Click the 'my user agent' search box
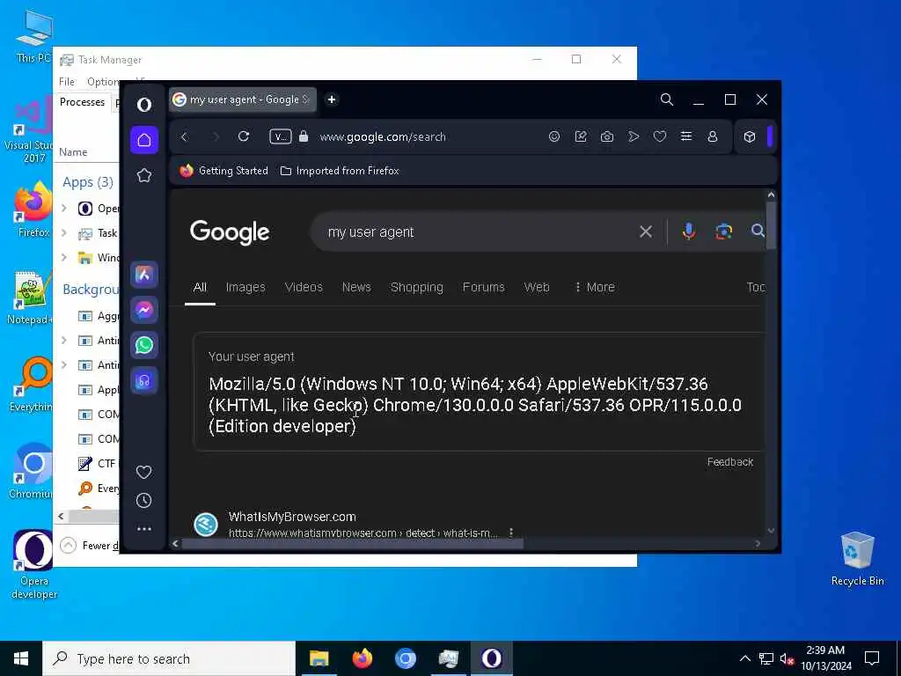 click(477, 231)
